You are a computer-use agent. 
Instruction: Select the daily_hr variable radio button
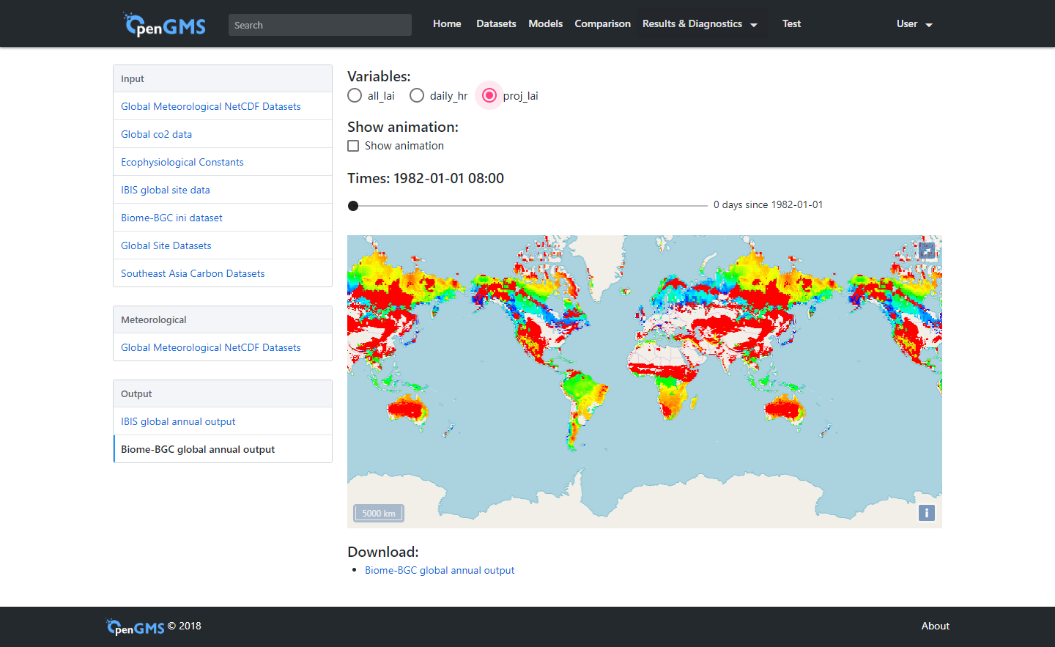(x=417, y=95)
